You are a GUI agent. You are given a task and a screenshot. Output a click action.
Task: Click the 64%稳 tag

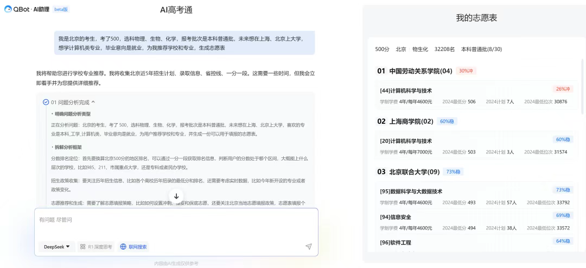pos(563,241)
